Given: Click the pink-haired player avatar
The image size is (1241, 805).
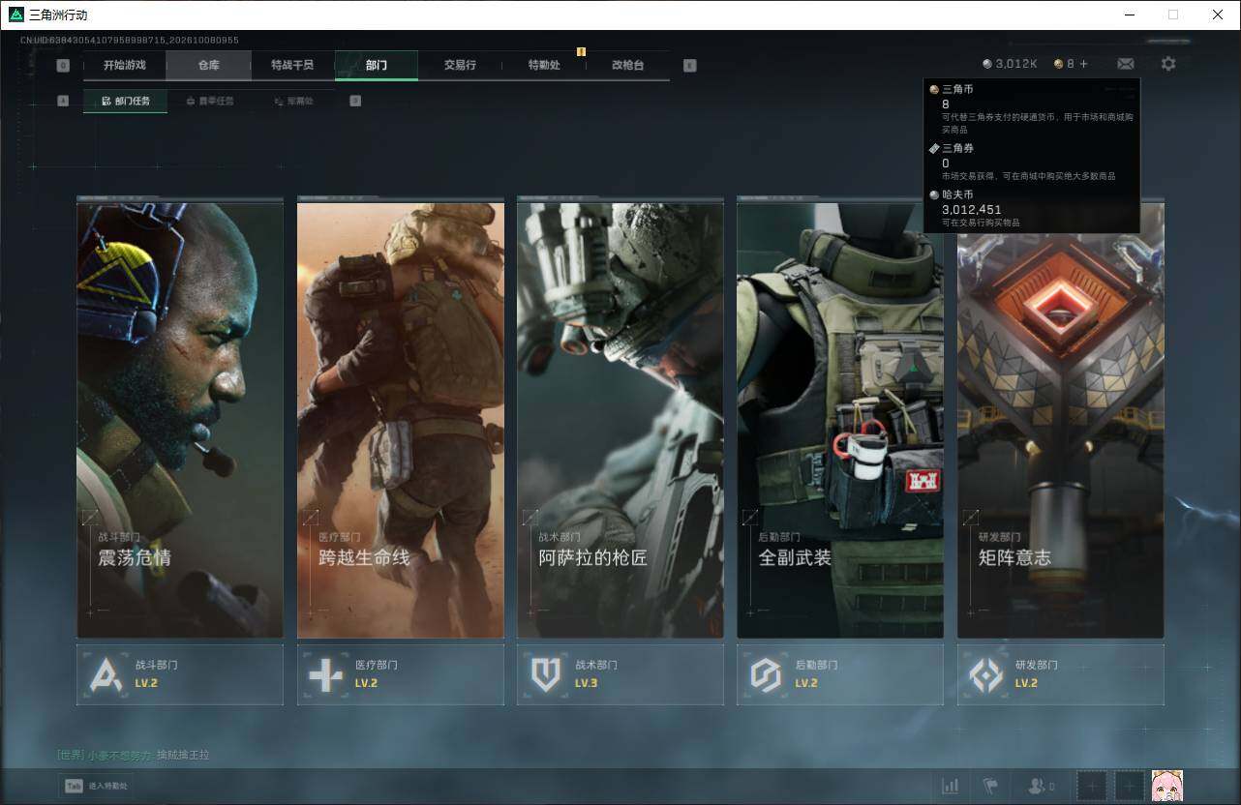Looking at the screenshot, I should click(x=1167, y=786).
